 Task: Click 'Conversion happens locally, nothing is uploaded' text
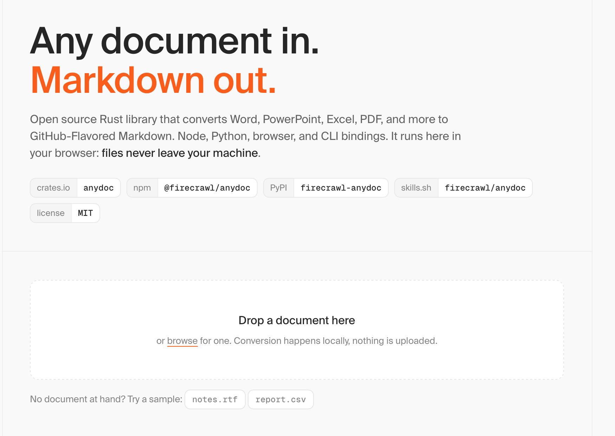(336, 341)
